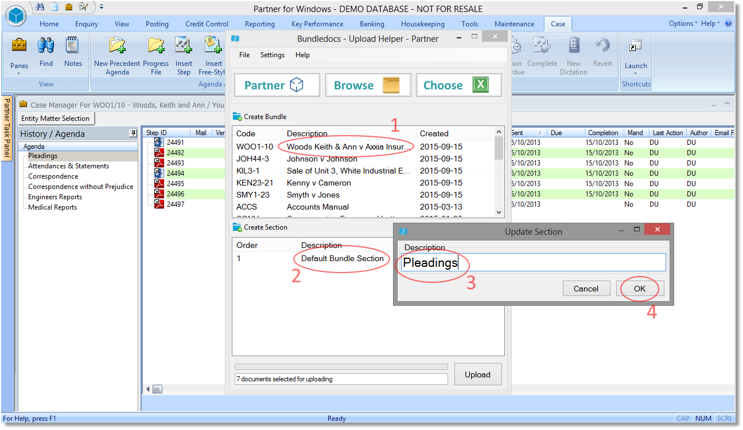Select the Smyth v Jones bundle
This screenshot has width=743, height=430.
pos(364,195)
